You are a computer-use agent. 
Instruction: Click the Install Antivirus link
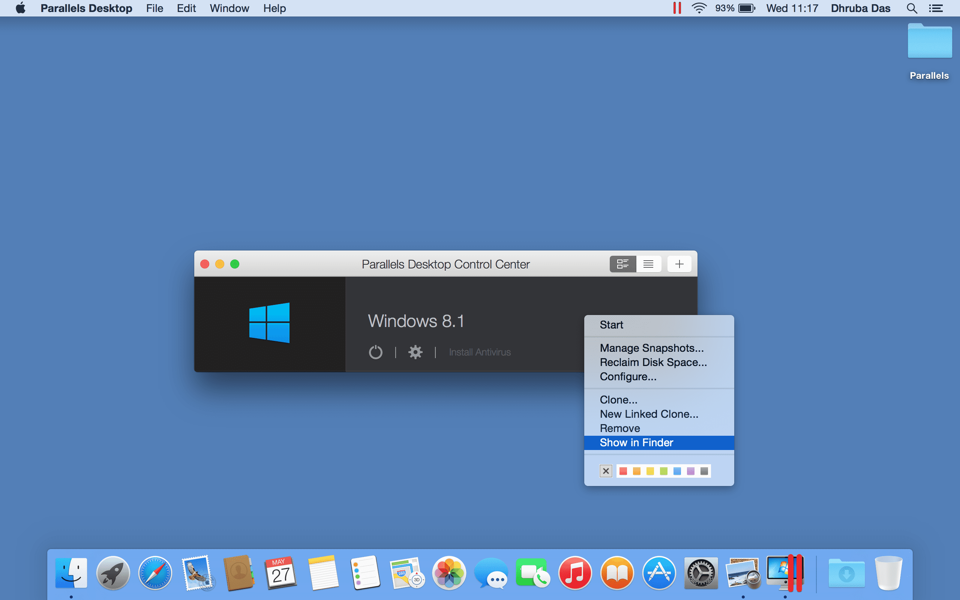(x=480, y=352)
